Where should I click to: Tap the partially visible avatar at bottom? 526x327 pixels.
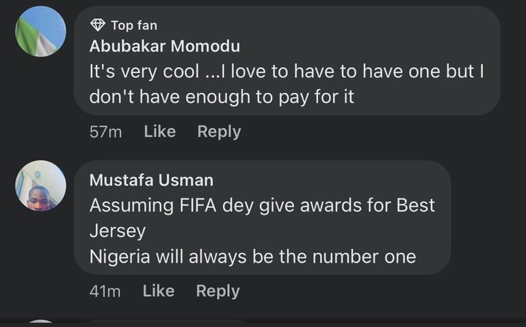point(41,324)
